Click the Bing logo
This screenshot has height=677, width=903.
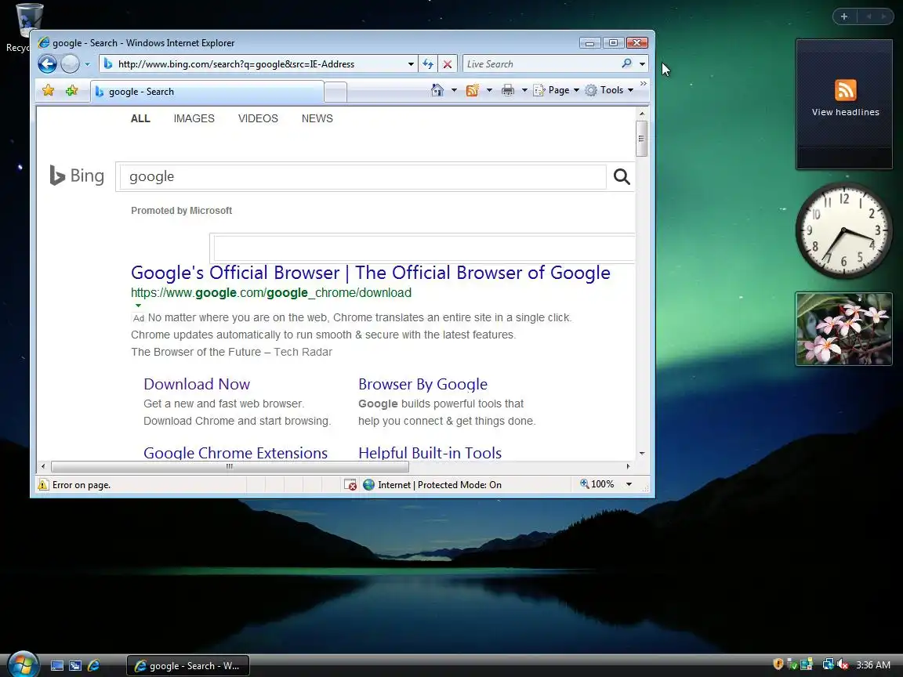(77, 176)
